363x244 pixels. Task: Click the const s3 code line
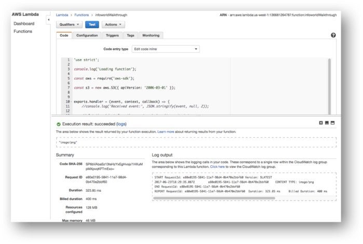125,88
